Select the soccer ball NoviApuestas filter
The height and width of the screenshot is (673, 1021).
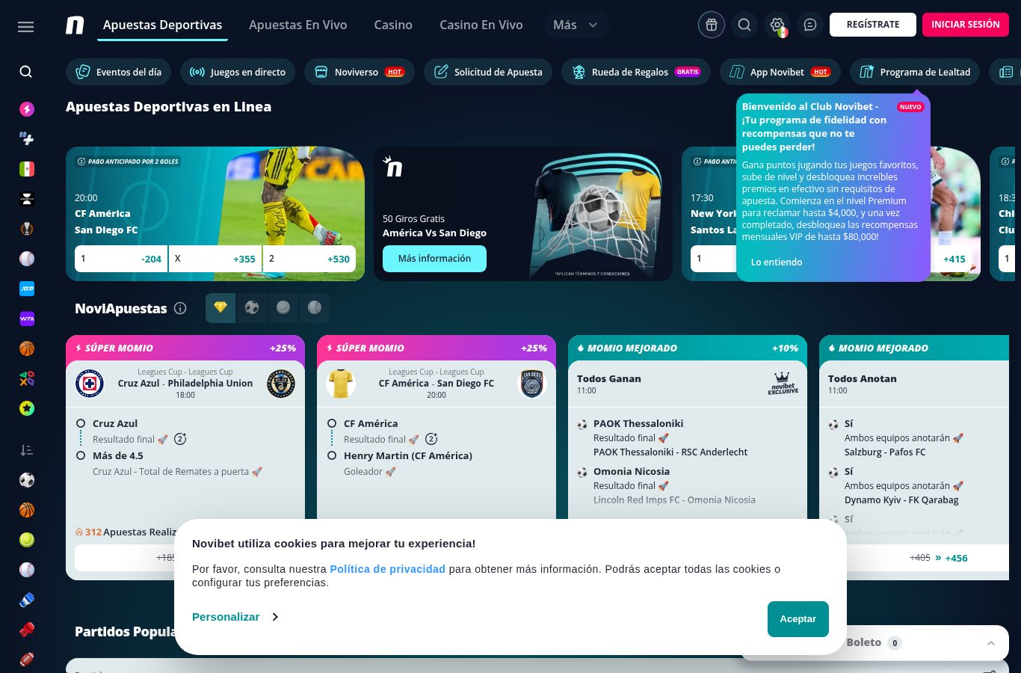pyautogui.click(x=252, y=308)
